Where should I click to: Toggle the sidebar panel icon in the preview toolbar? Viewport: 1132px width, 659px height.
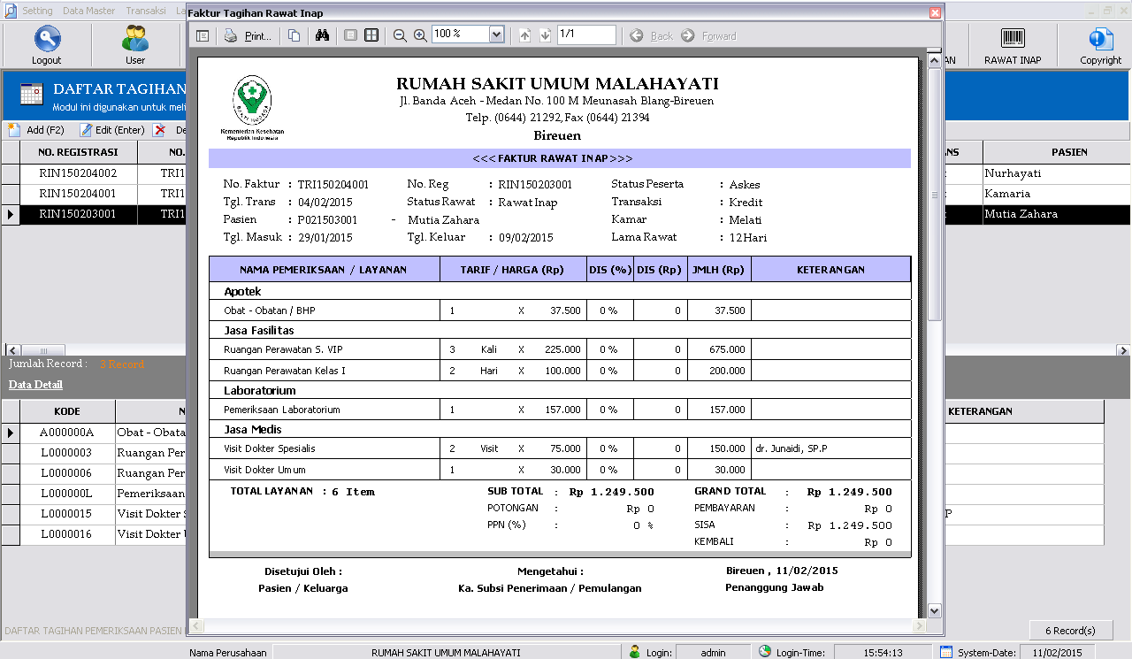[x=203, y=35]
